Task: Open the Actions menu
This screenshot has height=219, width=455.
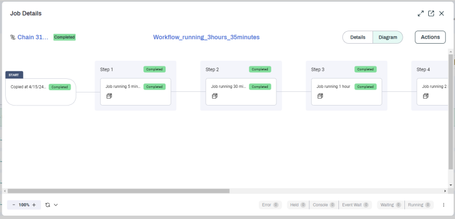Action: click(431, 37)
